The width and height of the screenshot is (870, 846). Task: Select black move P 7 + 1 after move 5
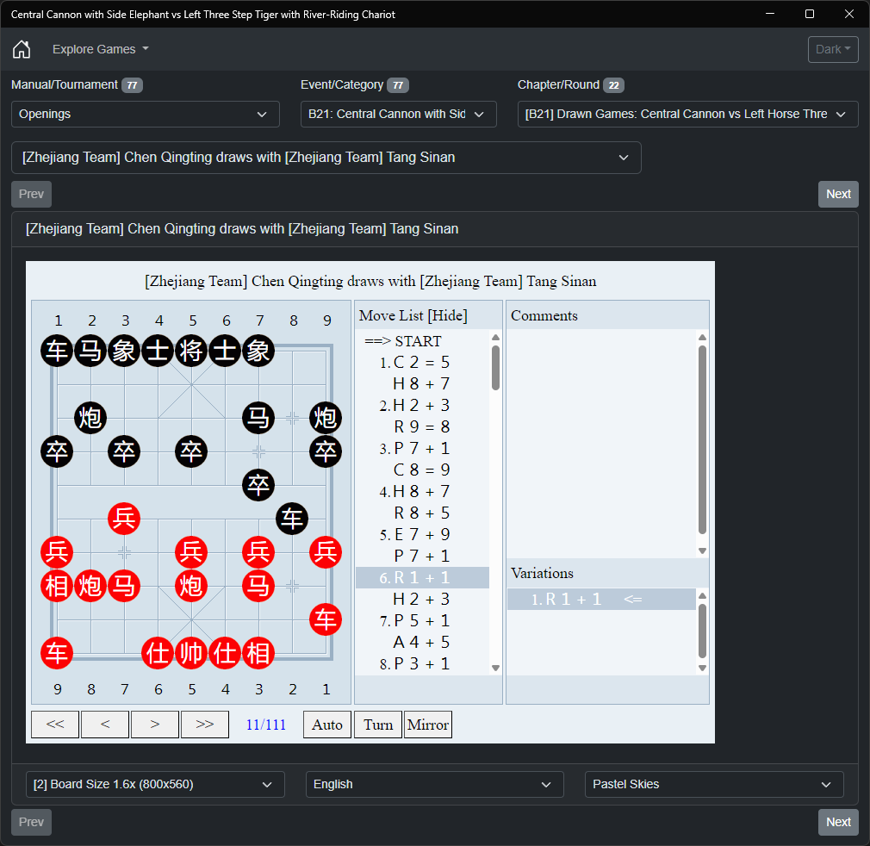click(422, 556)
